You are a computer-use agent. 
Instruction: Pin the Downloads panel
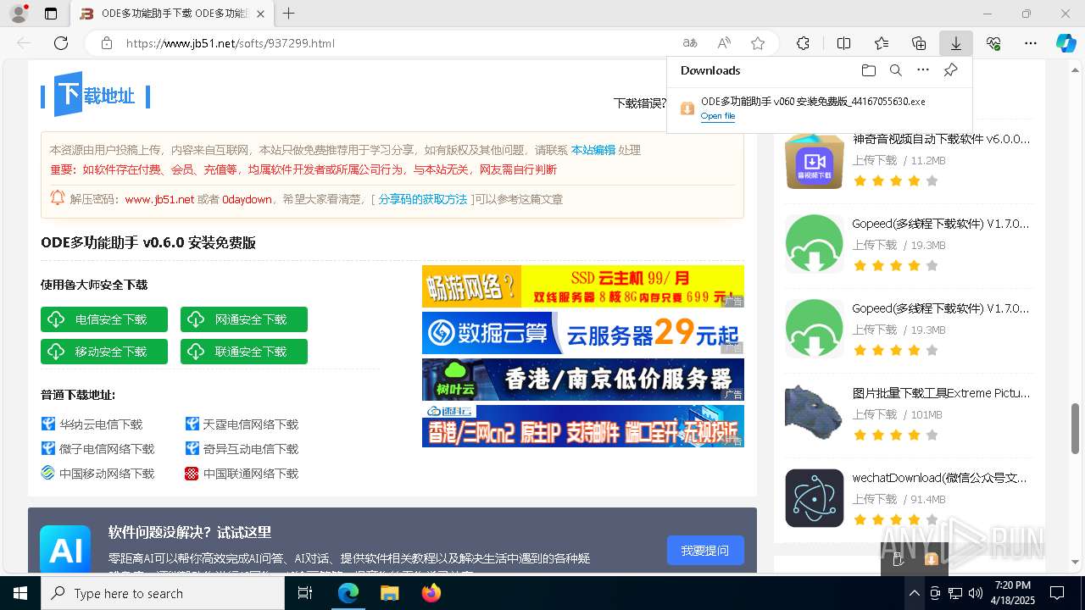pos(951,70)
